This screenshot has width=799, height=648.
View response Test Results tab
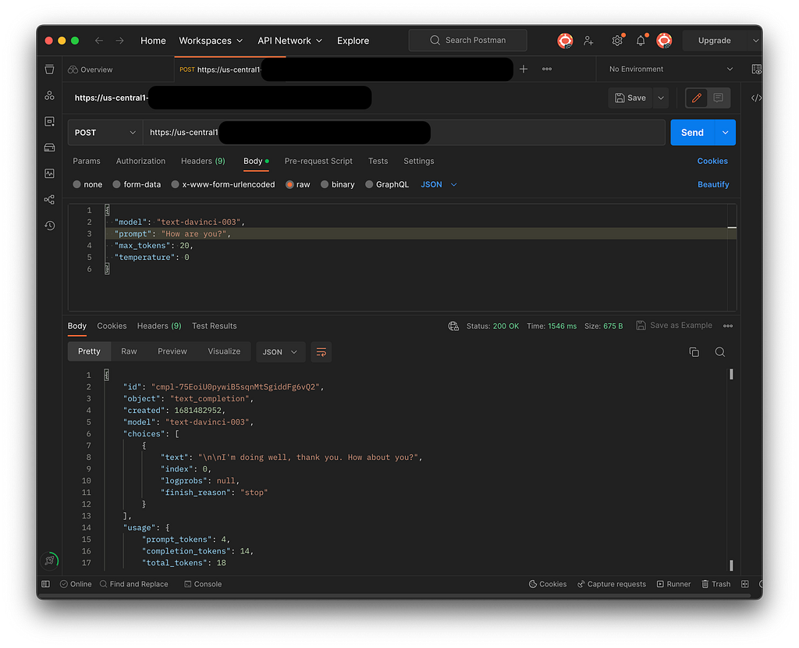click(214, 326)
